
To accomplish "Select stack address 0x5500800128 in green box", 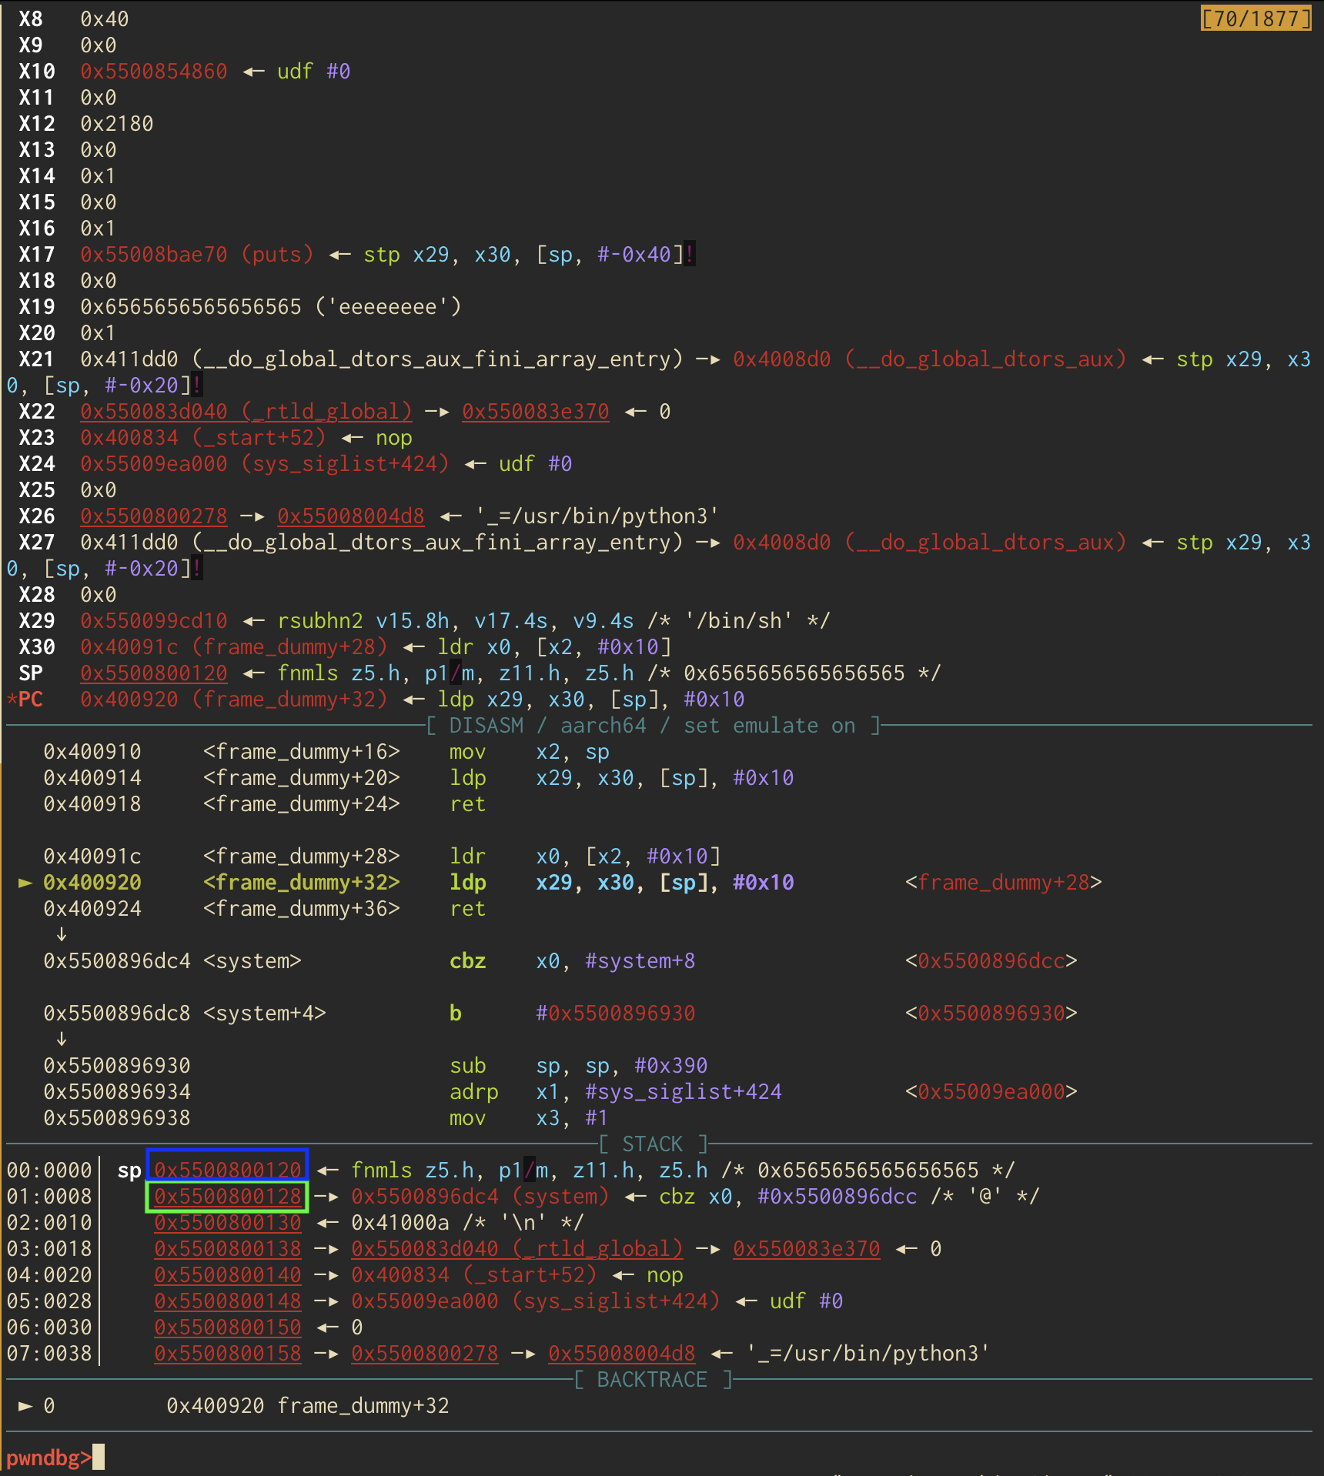I will tap(227, 1197).
